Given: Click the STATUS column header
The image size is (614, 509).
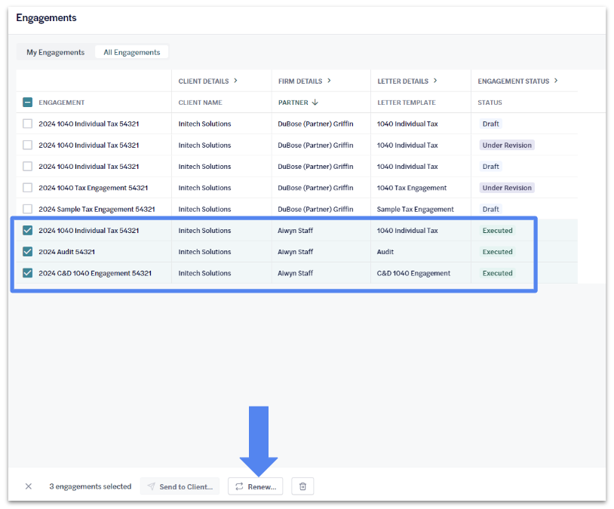Looking at the screenshot, I should click(490, 103).
